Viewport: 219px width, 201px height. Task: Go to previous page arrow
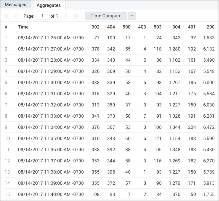coord(16,16)
